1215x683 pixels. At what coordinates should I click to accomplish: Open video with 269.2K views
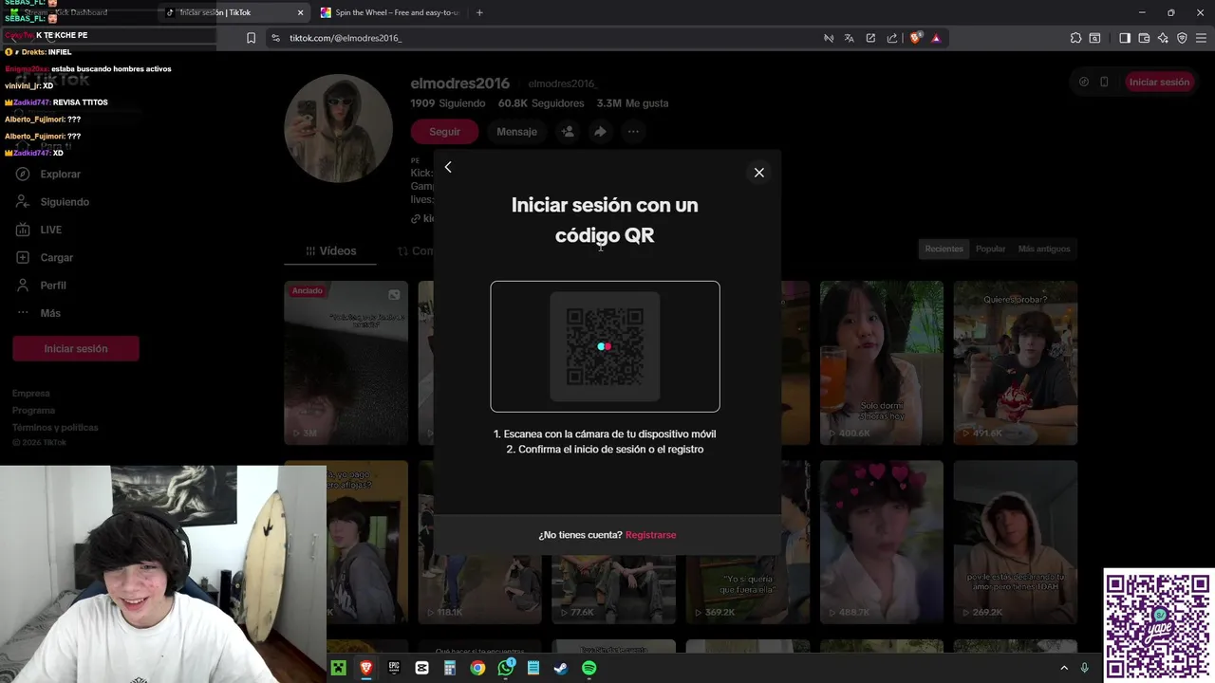tap(1015, 543)
